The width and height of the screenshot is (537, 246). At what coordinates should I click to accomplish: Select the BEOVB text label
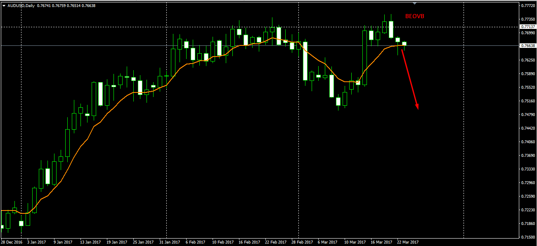point(415,17)
